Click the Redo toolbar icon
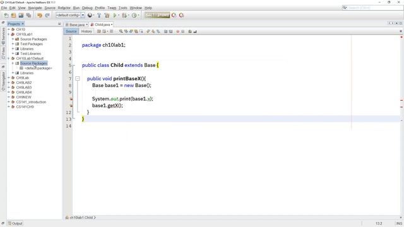Viewport: 404px width, 227px height. click(x=47, y=15)
